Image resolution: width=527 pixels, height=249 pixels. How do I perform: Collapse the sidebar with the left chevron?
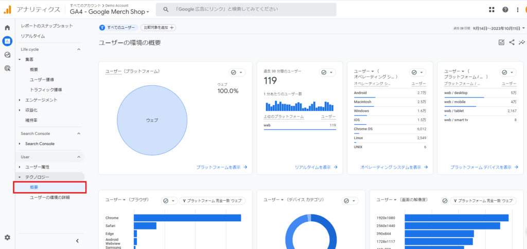tap(77, 241)
